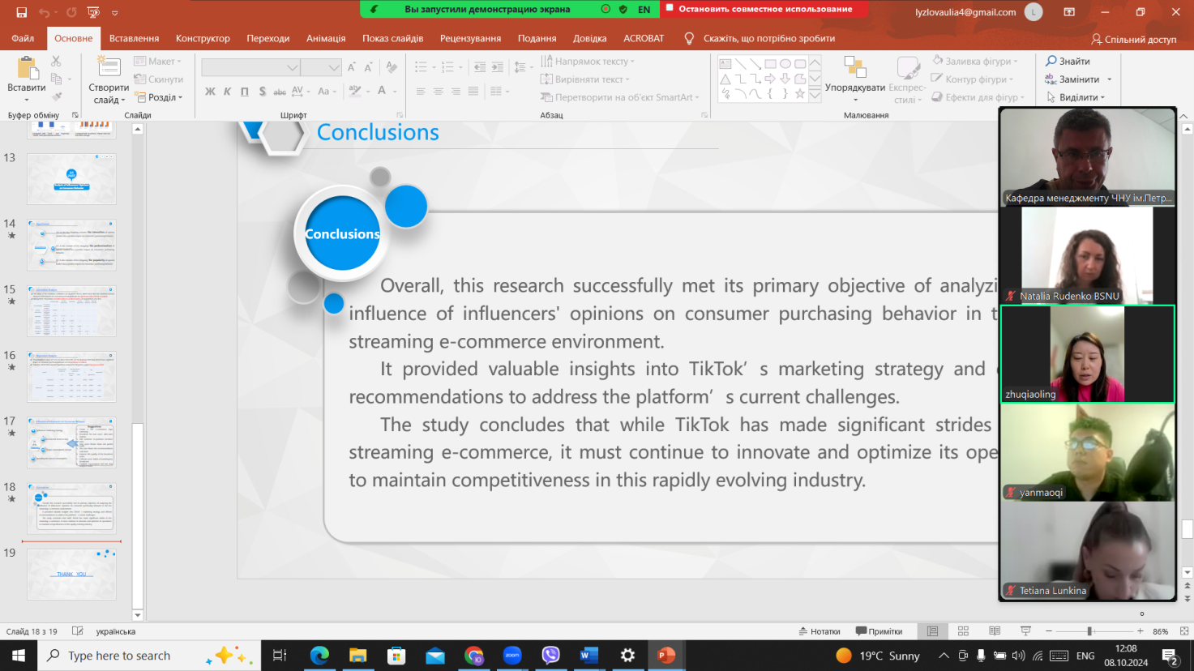Screen dimensions: 1194x671
Task: Expand the shapes gallery more arrow
Action: 815,96
